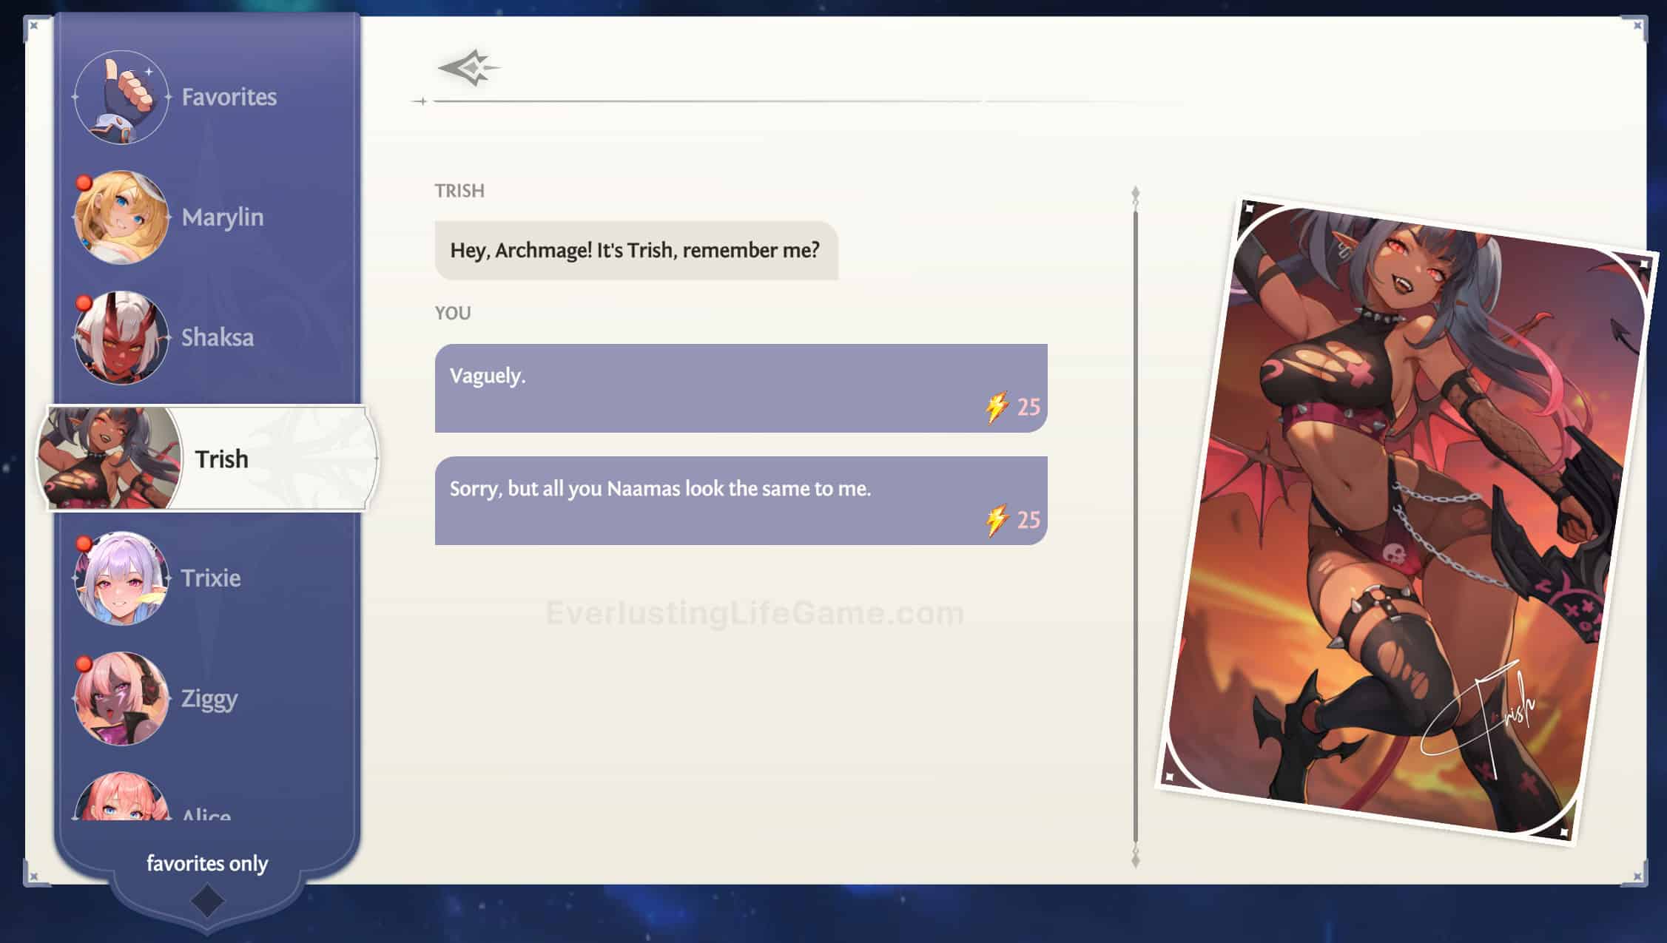Open Marylin's avatar portrait
Screen dimensions: 1667x943
pyautogui.click(x=121, y=217)
